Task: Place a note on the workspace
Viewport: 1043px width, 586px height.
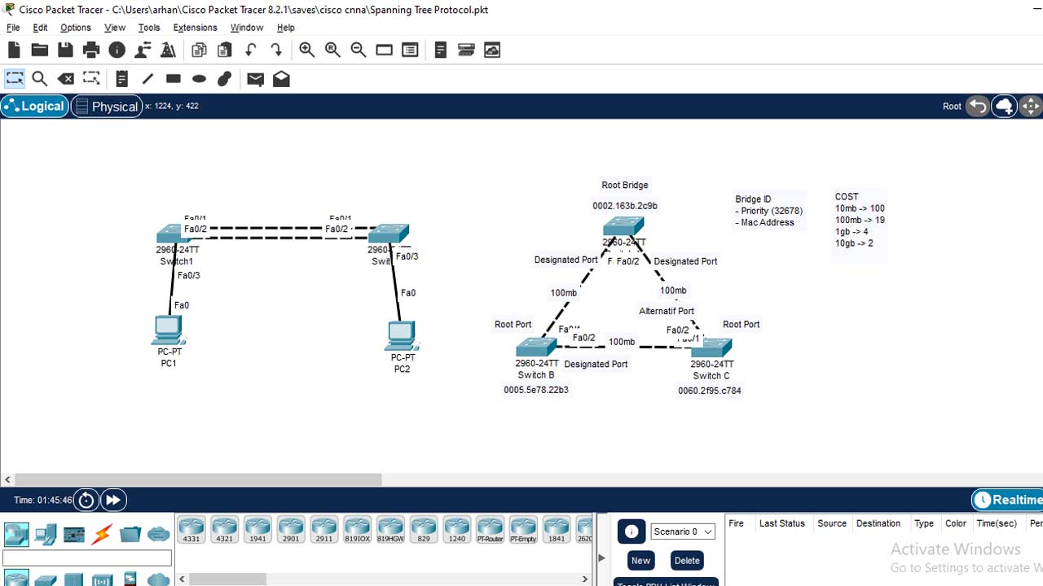Action: pos(121,79)
